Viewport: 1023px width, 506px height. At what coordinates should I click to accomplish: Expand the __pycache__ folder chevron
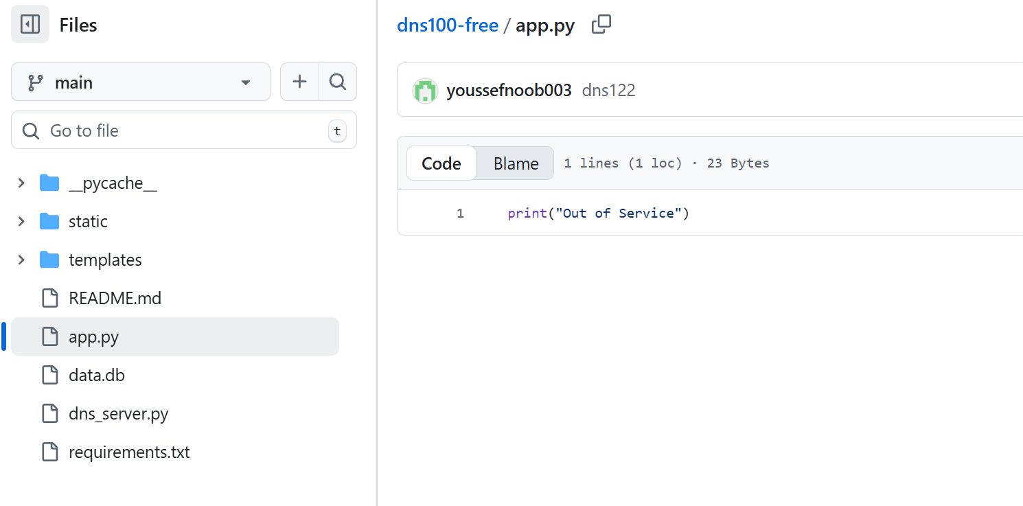pyautogui.click(x=21, y=183)
